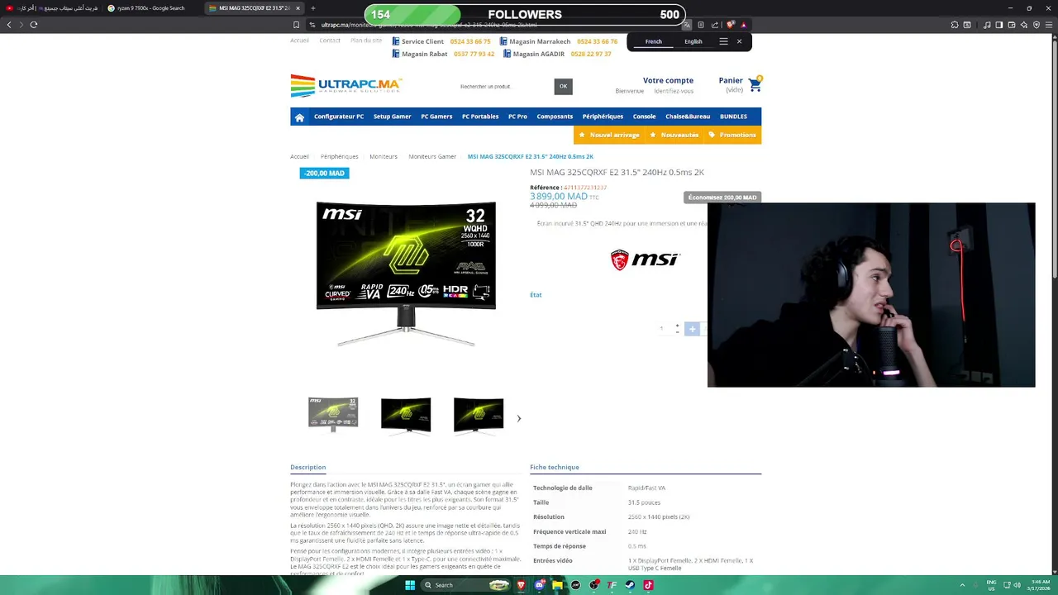Image resolution: width=1058 pixels, height=595 pixels.
Task: Open the shopping cart icon next to Panier
Action: click(755, 84)
